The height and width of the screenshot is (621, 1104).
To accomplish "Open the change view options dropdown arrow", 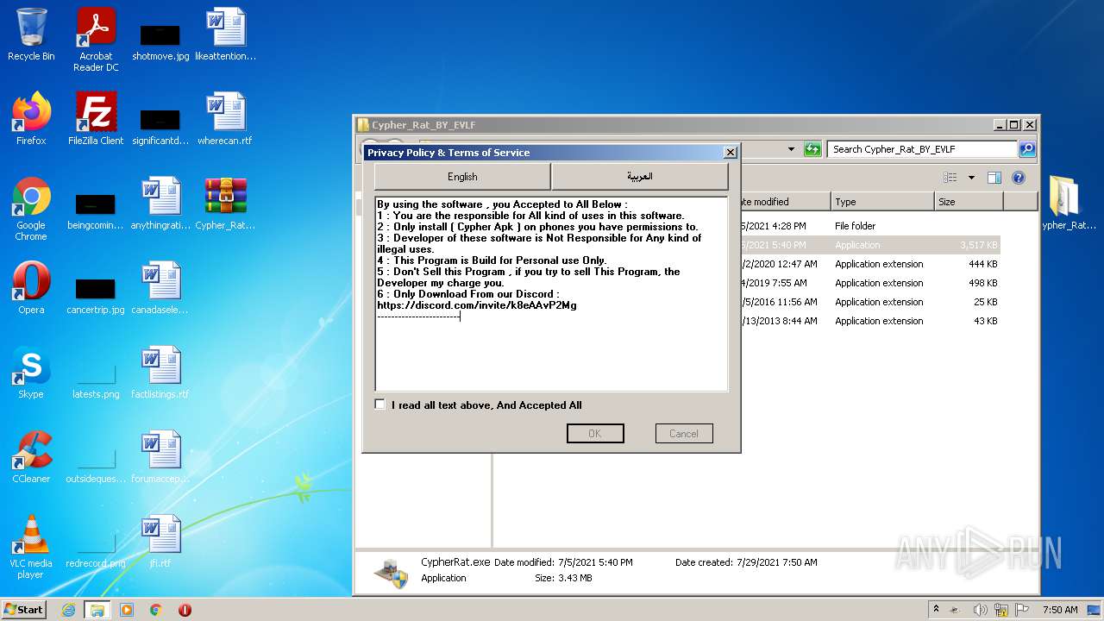I will click(x=971, y=178).
